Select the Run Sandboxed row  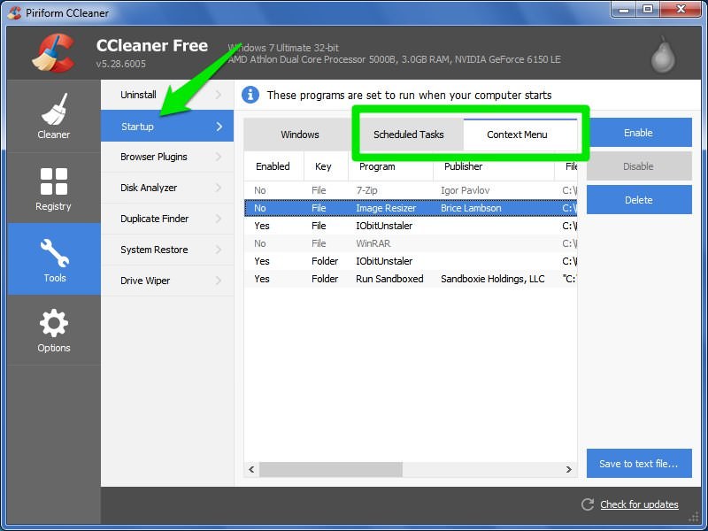389,279
